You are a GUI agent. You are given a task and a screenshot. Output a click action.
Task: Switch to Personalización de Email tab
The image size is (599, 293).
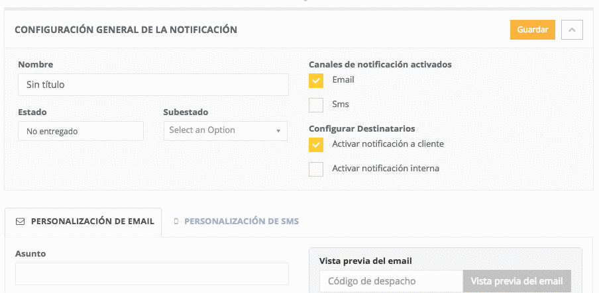83,222
